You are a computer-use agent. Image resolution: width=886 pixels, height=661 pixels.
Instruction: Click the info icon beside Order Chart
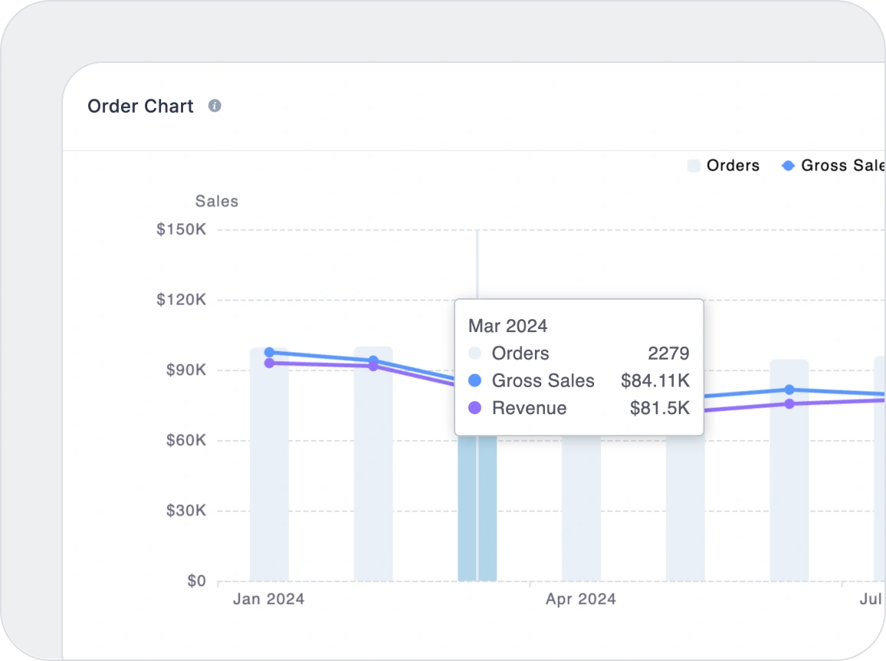215,106
